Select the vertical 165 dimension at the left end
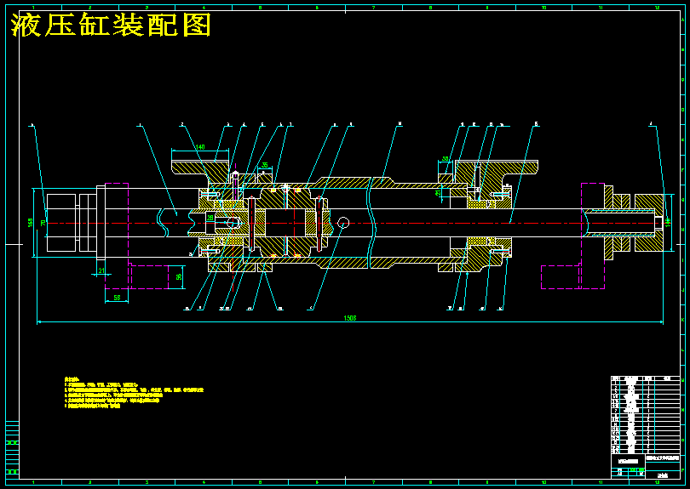Viewport: 690px width, 489px height. [x=31, y=222]
